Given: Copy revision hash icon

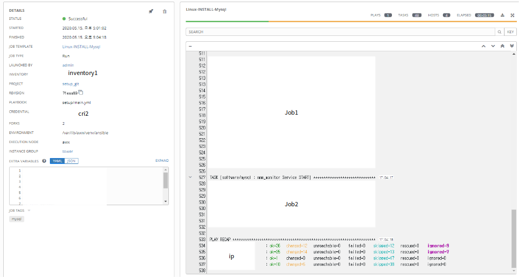Looking at the screenshot, I should pos(81,93).
